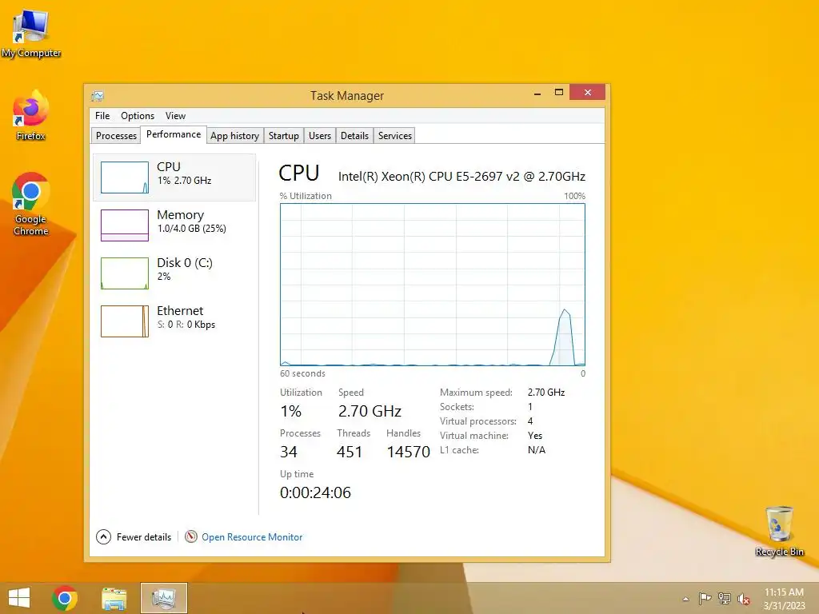Open Action Center flag tray icon
819x614 pixels.
point(705,598)
